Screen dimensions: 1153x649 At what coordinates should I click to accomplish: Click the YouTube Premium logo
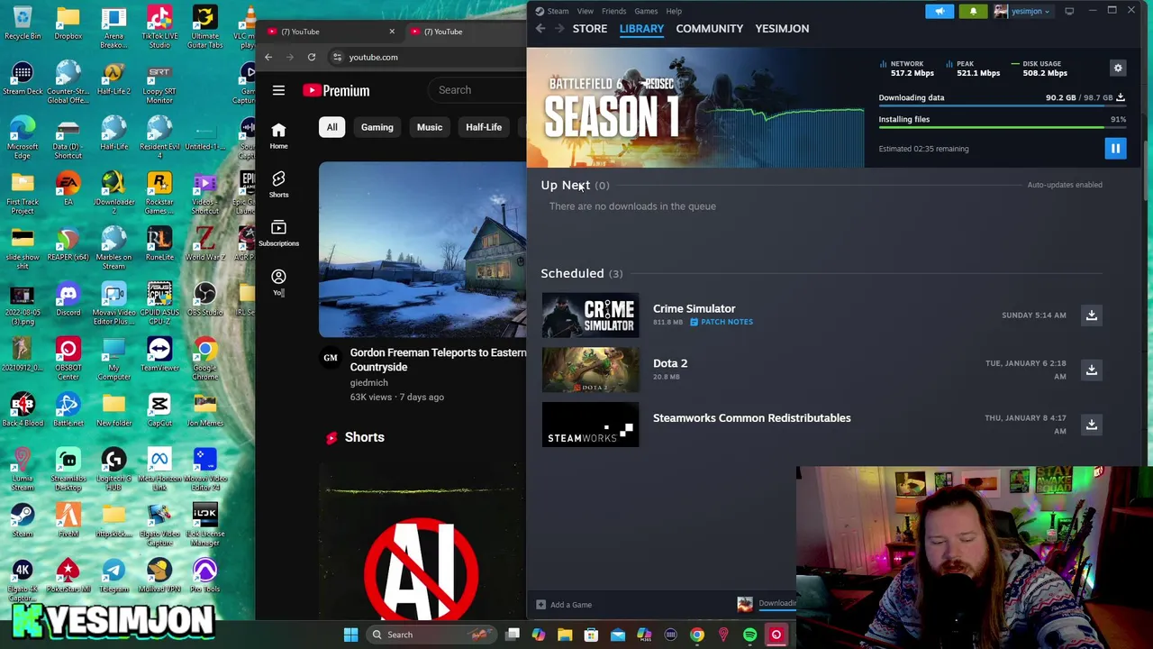pos(336,90)
